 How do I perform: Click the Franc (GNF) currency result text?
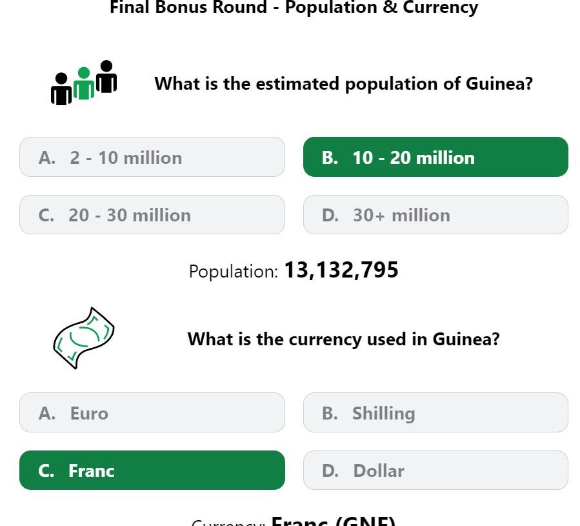pyautogui.click(x=334, y=520)
